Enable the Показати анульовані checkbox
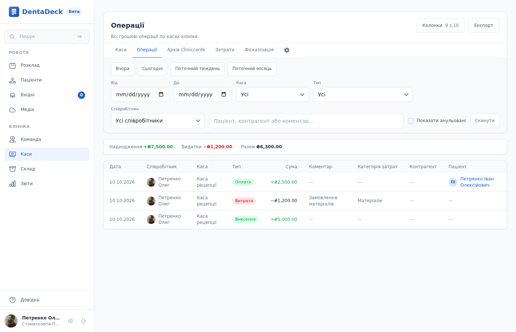Image resolution: width=516 pixels, height=332 pixels. coord(411,121)
